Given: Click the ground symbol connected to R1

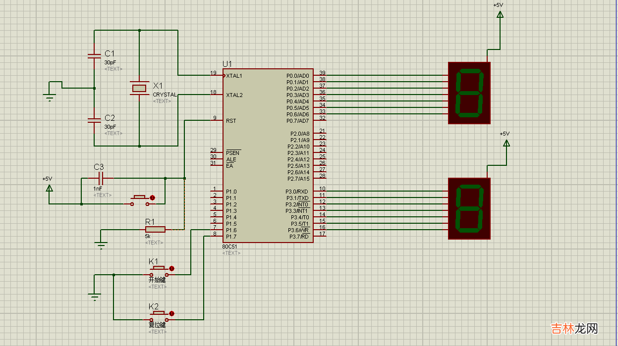Looking at the screenshot, I should [x=101, y=244].
